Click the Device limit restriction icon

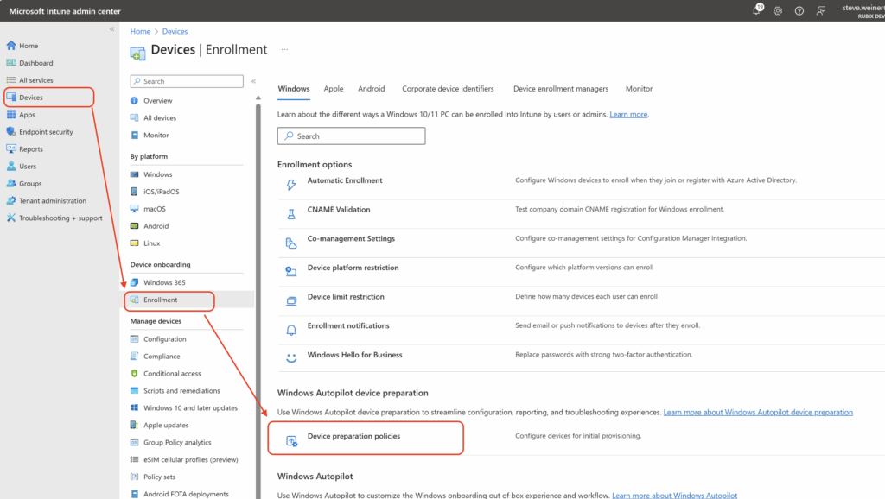coord(291,301)
